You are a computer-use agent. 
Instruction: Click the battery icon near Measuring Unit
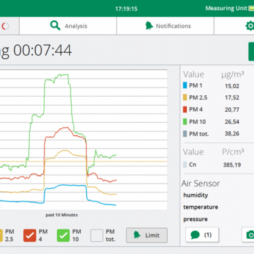251,8
